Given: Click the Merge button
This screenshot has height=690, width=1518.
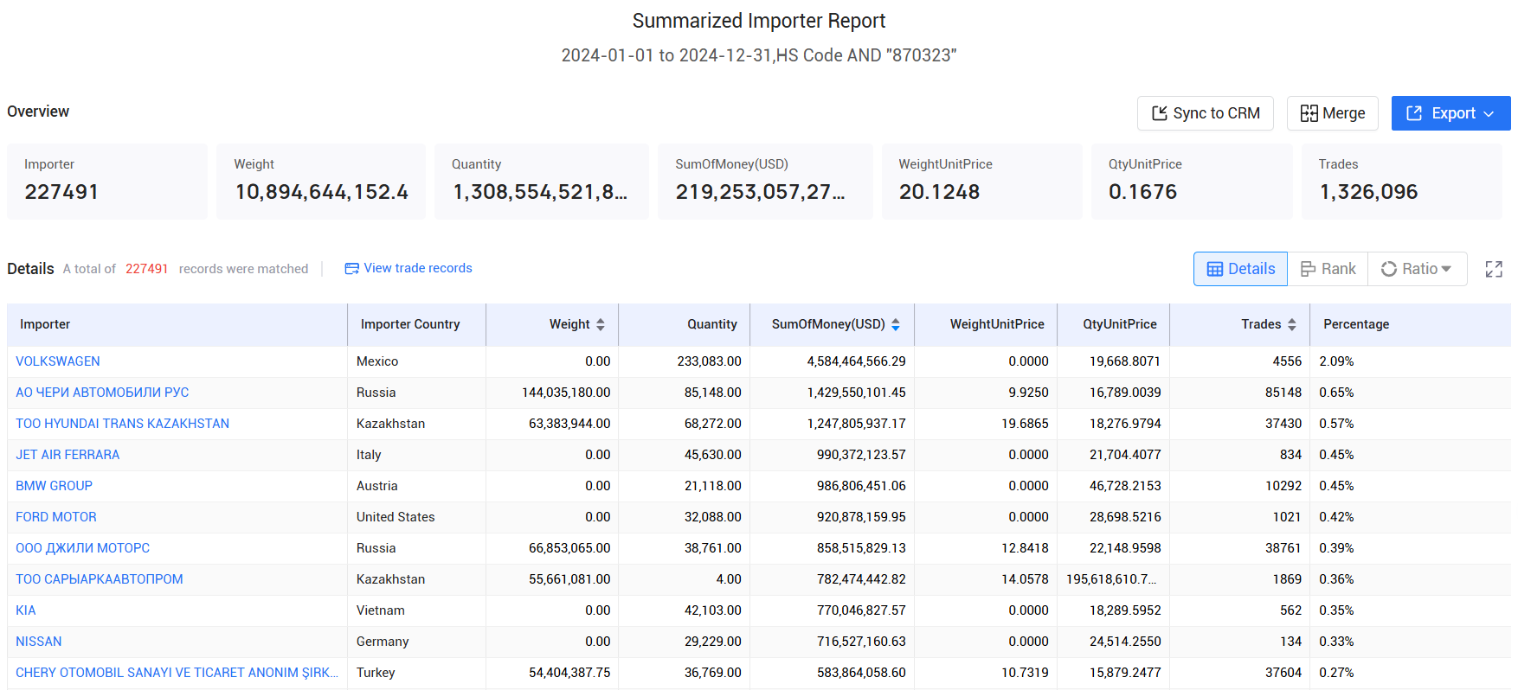Looking at the screenshot, I should (1332, 113).
